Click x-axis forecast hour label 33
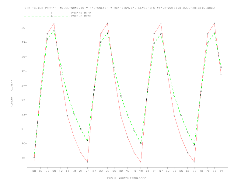Viewport: 241px width, 186px height. click(x=107, y=171)
